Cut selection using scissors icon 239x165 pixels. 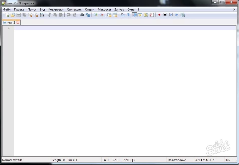49,15
